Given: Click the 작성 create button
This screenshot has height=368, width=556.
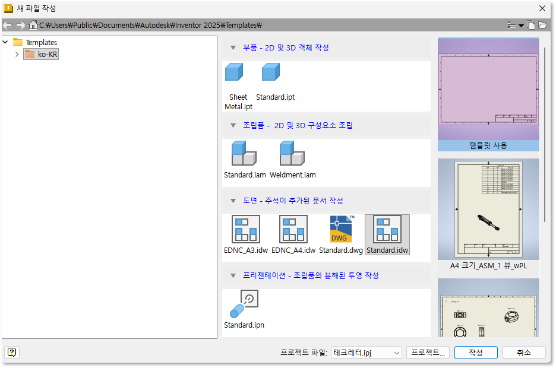Looking at the screenshot, I should coord(475,353).
